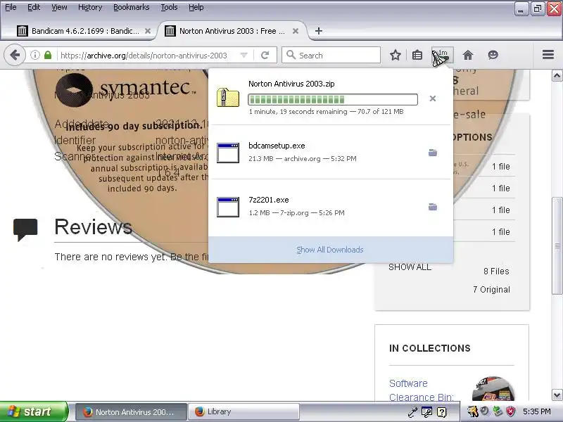This screenshot has width=563, height=422.
Task: Open the Firefox hamburger menu
Action: coord(548,55)
